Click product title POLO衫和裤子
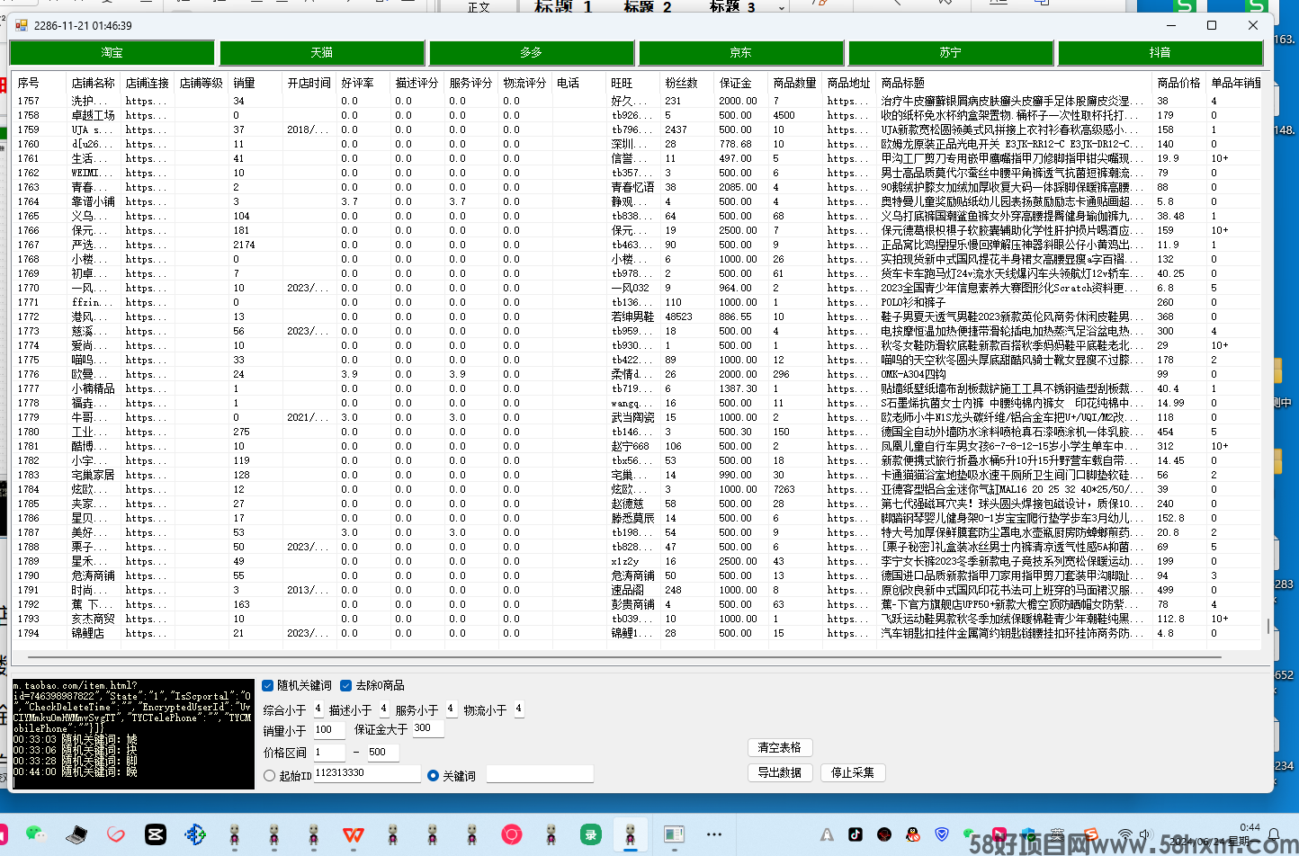 coord(913,302)
